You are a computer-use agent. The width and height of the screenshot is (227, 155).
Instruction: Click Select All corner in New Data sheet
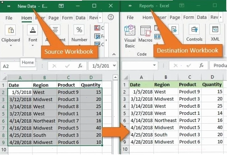(x=4, y=78)
